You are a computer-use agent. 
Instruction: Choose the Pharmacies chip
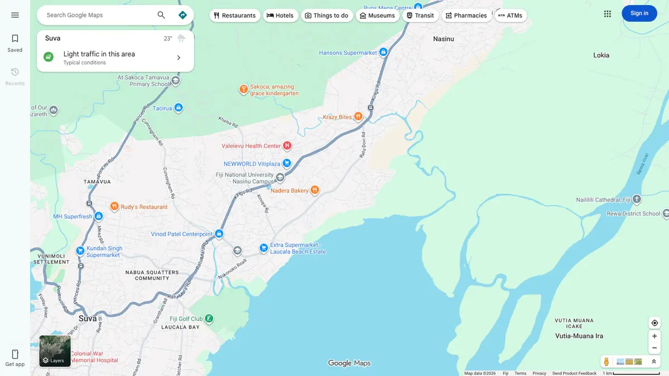467,16
